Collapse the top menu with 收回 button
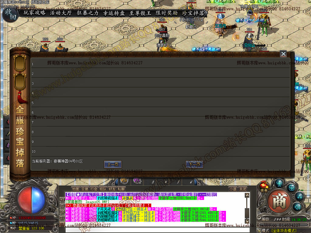This screenshot has width=311, height=233. [x=11, y=15]
